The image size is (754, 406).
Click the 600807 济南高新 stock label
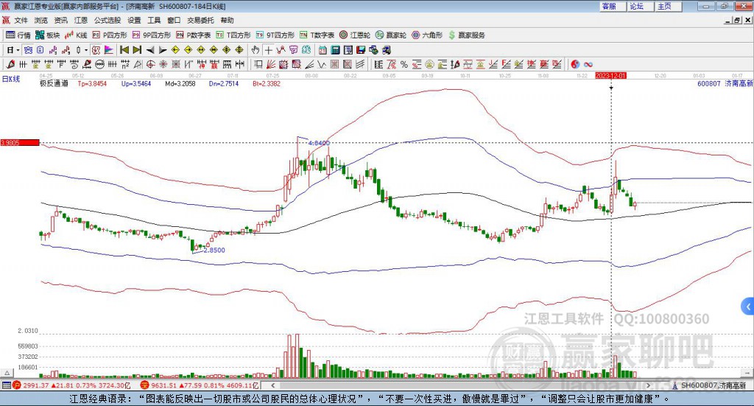pyautogui.click(x=725, y=83)
